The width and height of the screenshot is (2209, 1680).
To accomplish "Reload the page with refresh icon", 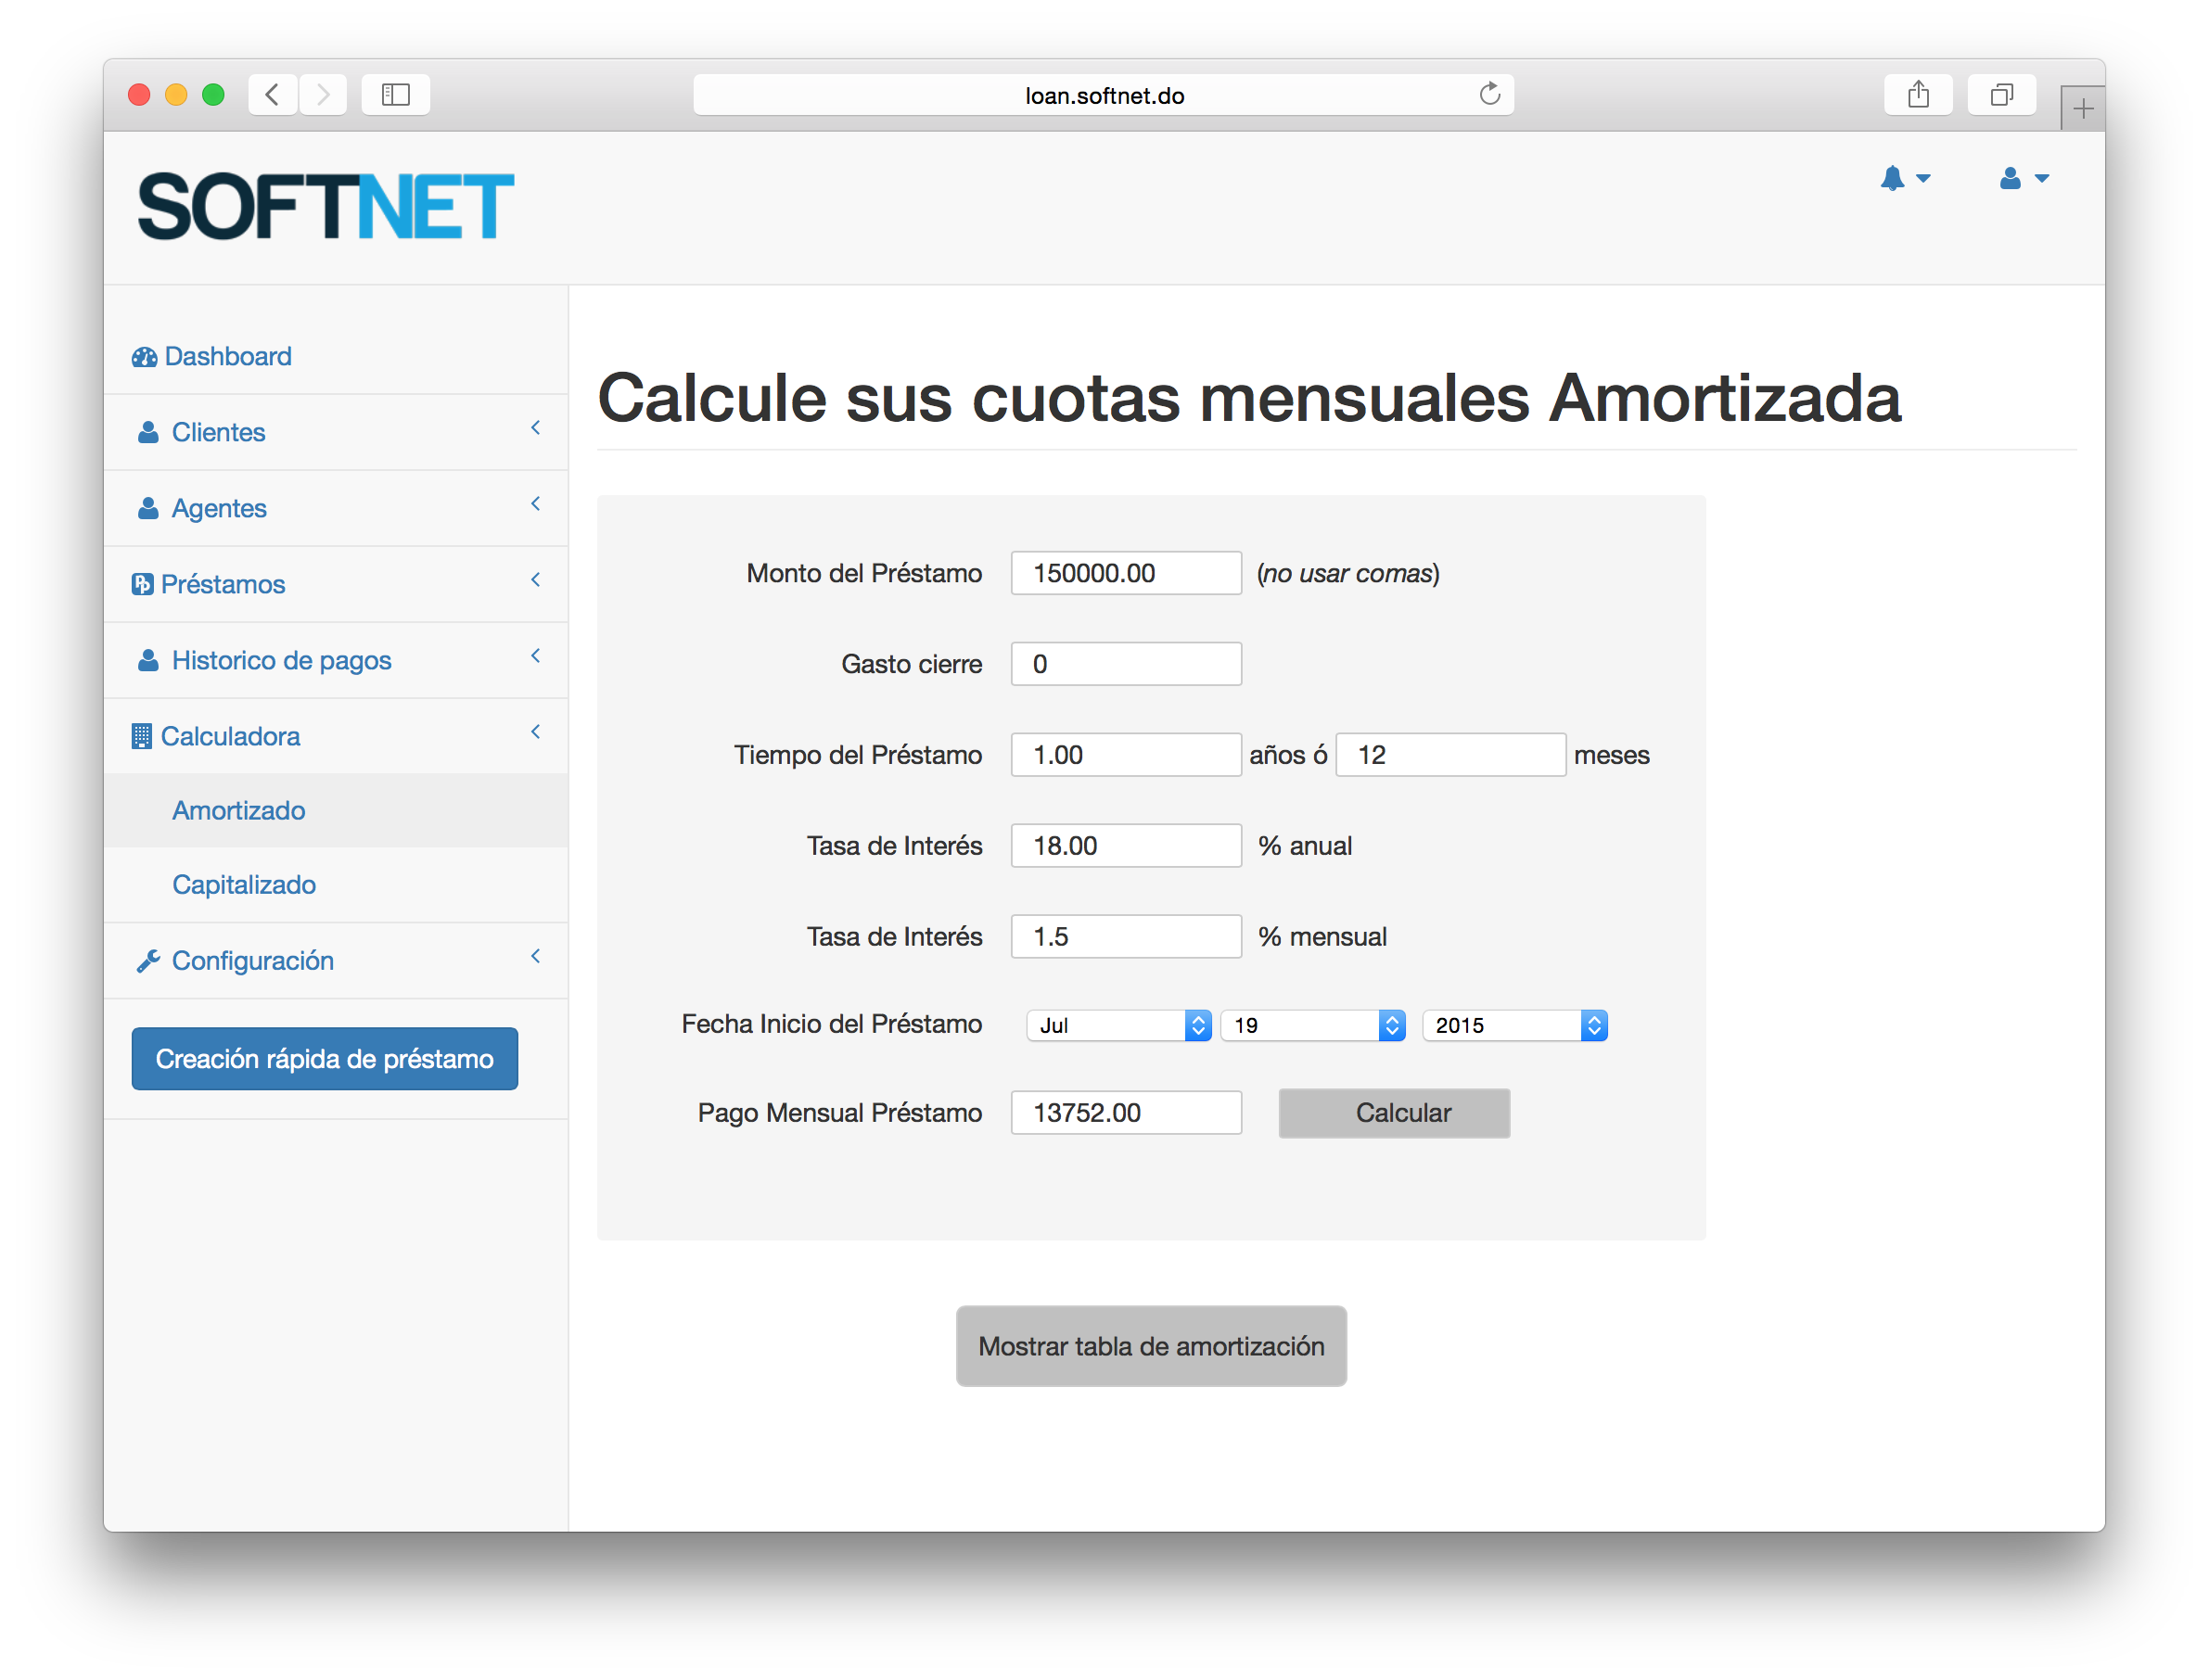I will point(1489,95).
